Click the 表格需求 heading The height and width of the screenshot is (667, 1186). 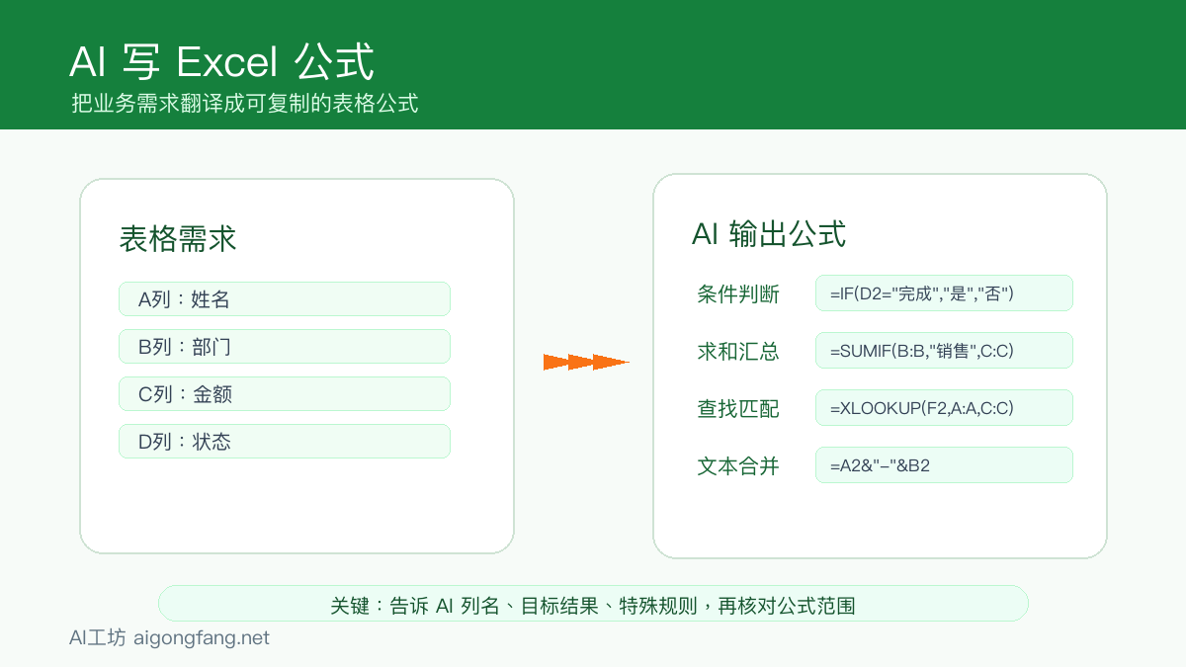(178, 239)
